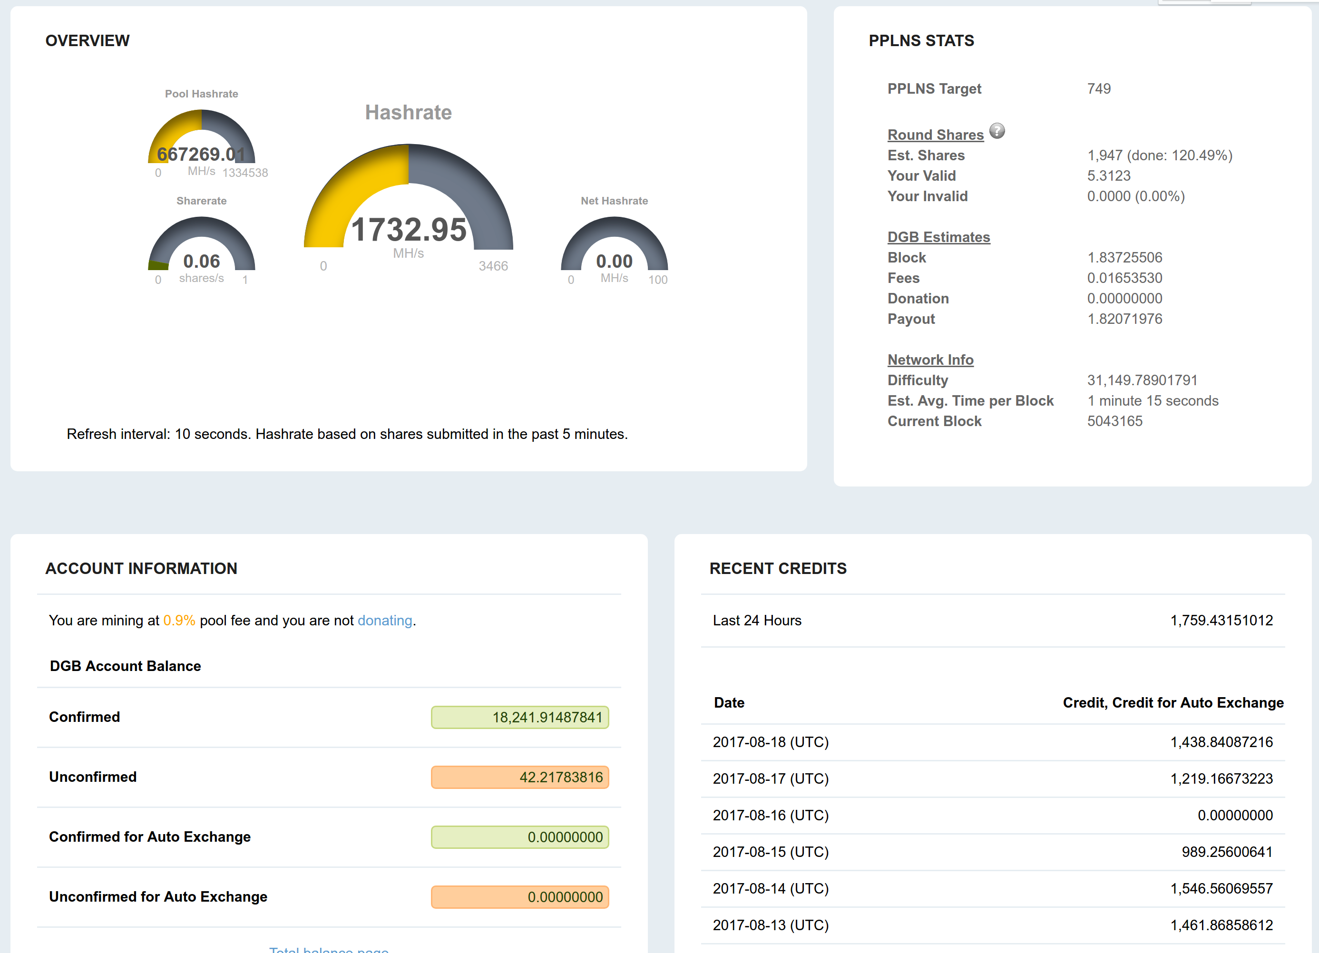
Task: Click the 2017-08-16 (UTC) row date
Action: pyautogui.click(x=771, y=815)
